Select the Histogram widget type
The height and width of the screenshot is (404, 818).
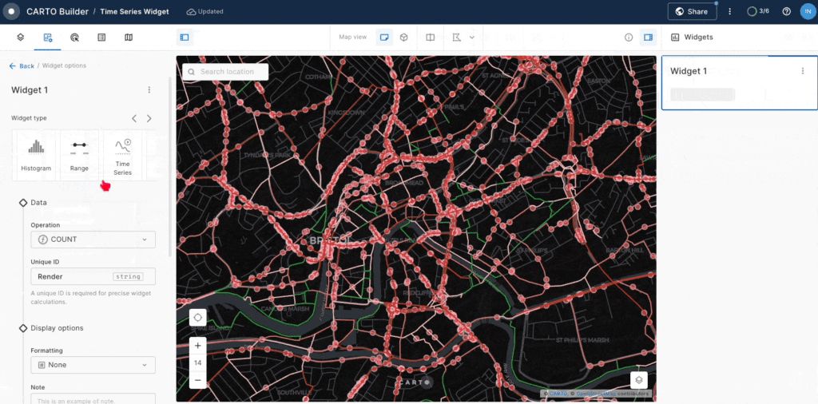pyautogui.click(x=36, y=156)
